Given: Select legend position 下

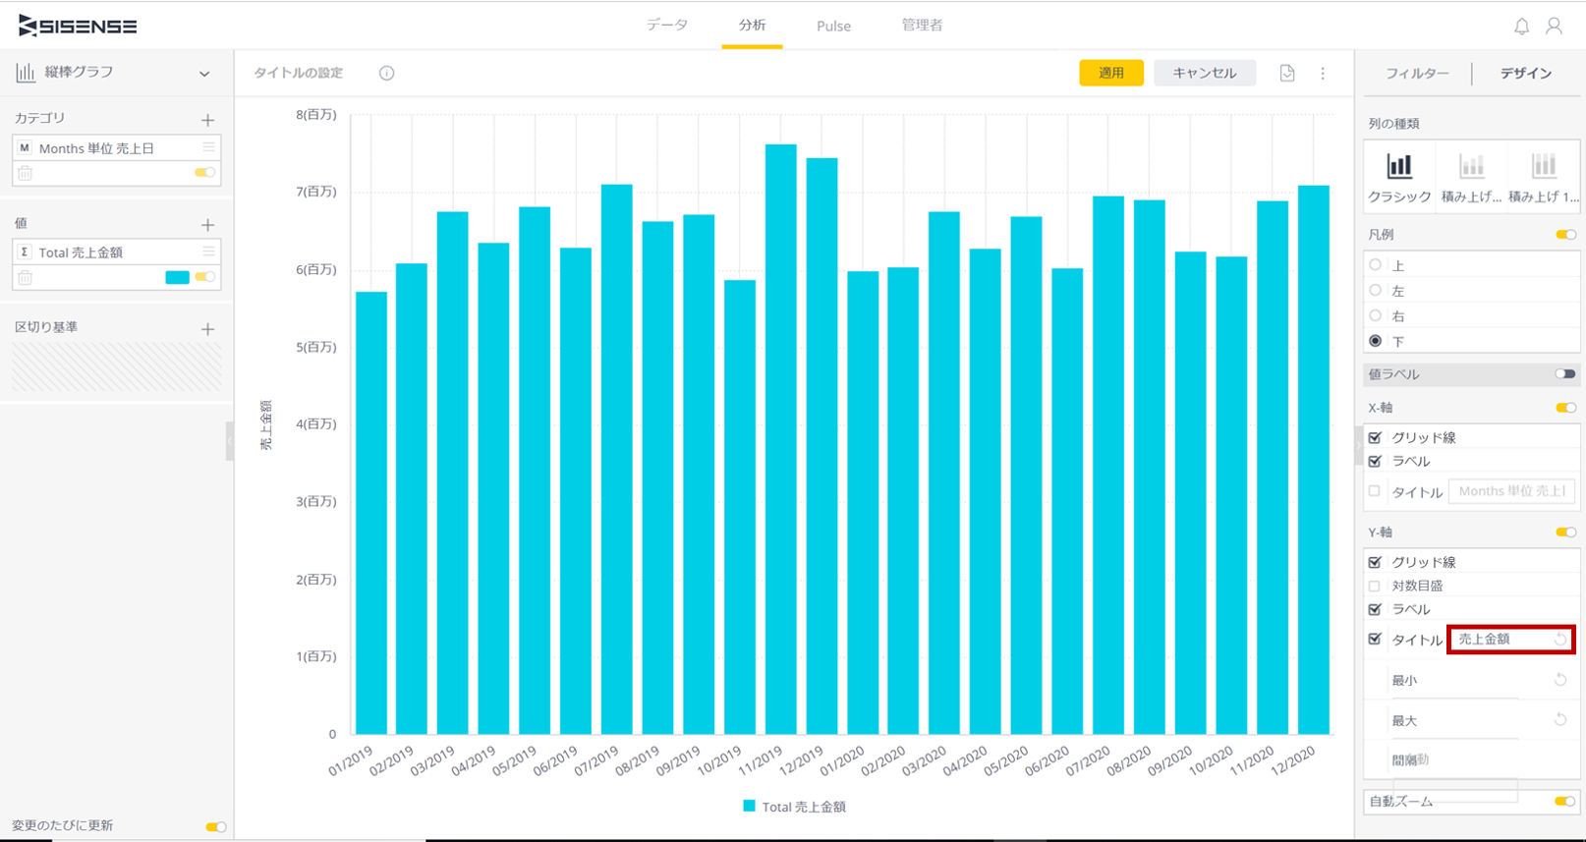Looking at the screenshot, I should pos(1376,341).
